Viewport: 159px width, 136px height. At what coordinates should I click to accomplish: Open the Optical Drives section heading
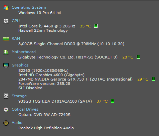pos(25,109)
